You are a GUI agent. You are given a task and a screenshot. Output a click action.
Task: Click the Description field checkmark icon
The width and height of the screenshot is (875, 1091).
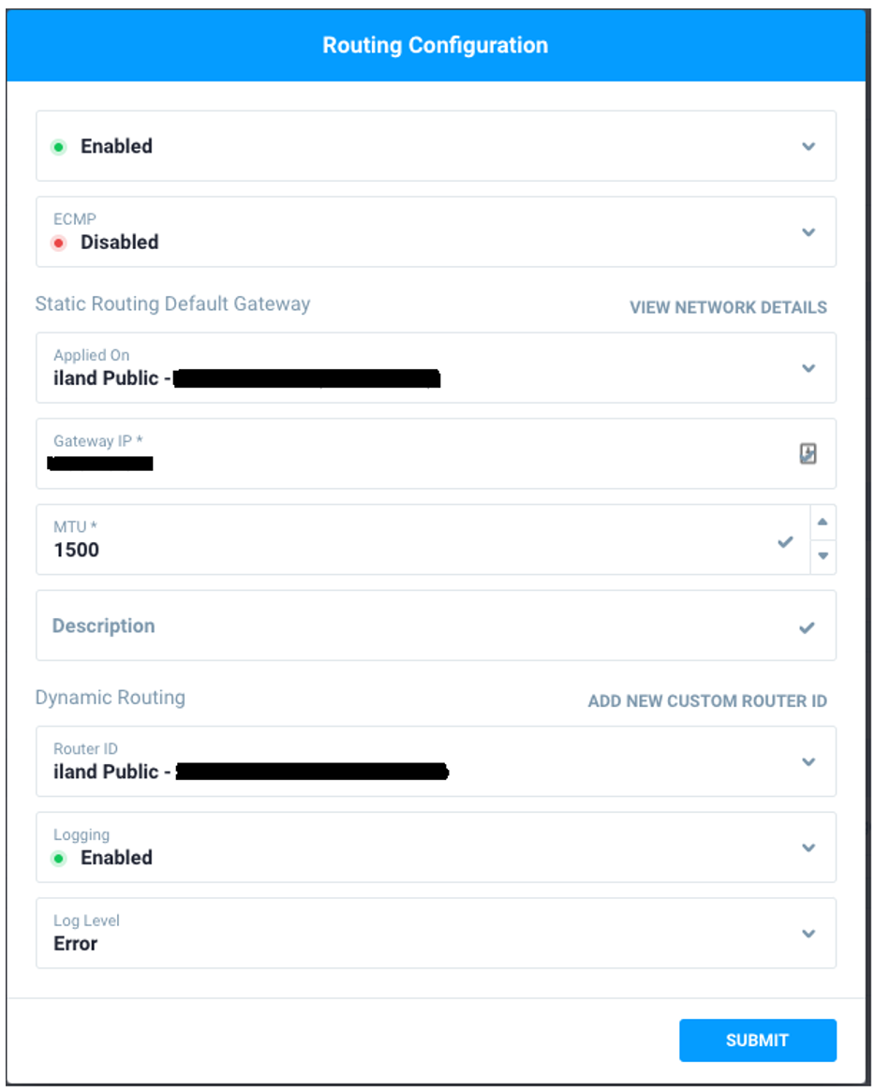pos(807,627)
